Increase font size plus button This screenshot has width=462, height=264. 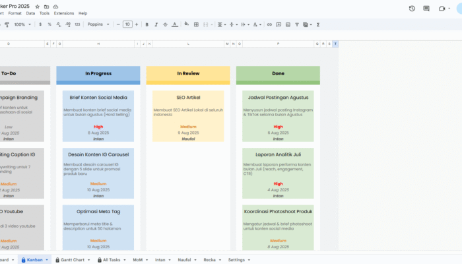tap(137, 24)
